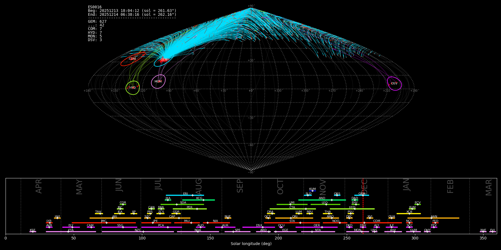Click the STA bar on the timeline

pos(292,223)
